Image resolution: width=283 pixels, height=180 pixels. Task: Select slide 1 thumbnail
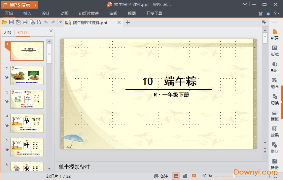(x=27, y=51)
